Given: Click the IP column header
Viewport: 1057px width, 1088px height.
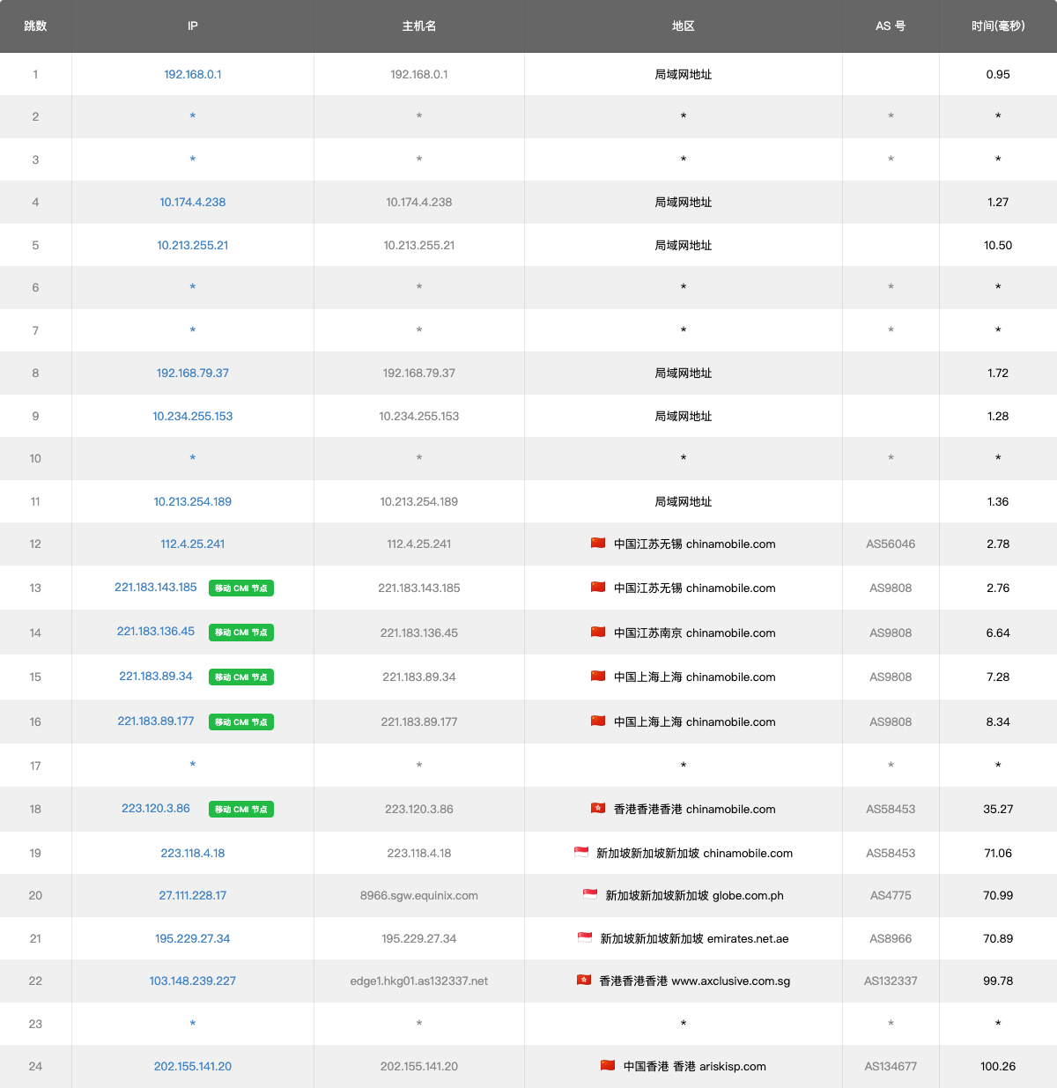Looking at the screenshot, I should [x=193, y=26].
